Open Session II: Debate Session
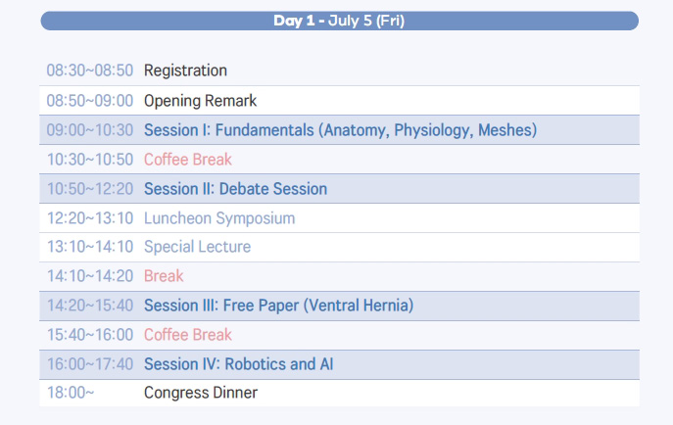This screenshot has height=425, width=673. [235, 189]
